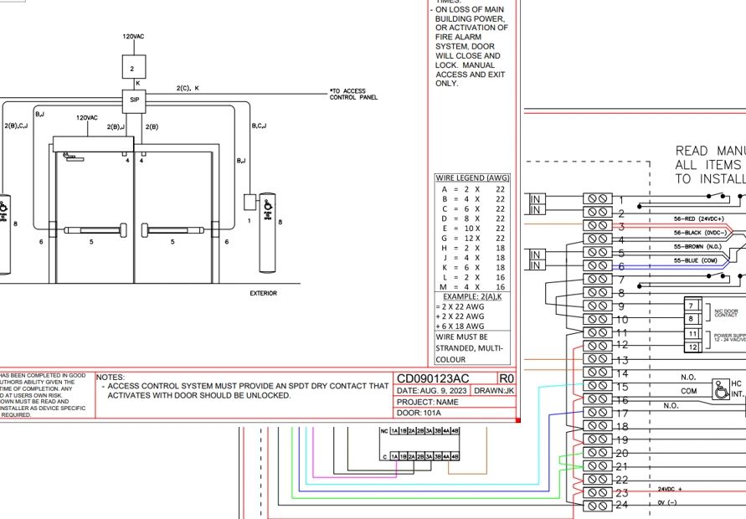Click the R0 revision field
The image size is (746, 519).
tap(506, 378)
